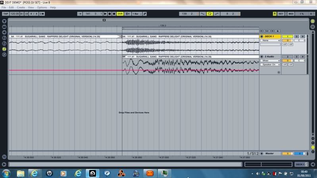Open the Create menu
317x178 pixels.
pyautogui.click(x=21, y=8)
